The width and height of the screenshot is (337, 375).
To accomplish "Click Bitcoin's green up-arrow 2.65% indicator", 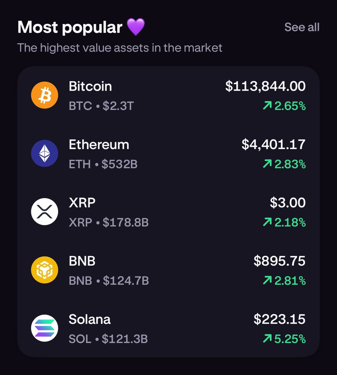I will coord(284,106).
